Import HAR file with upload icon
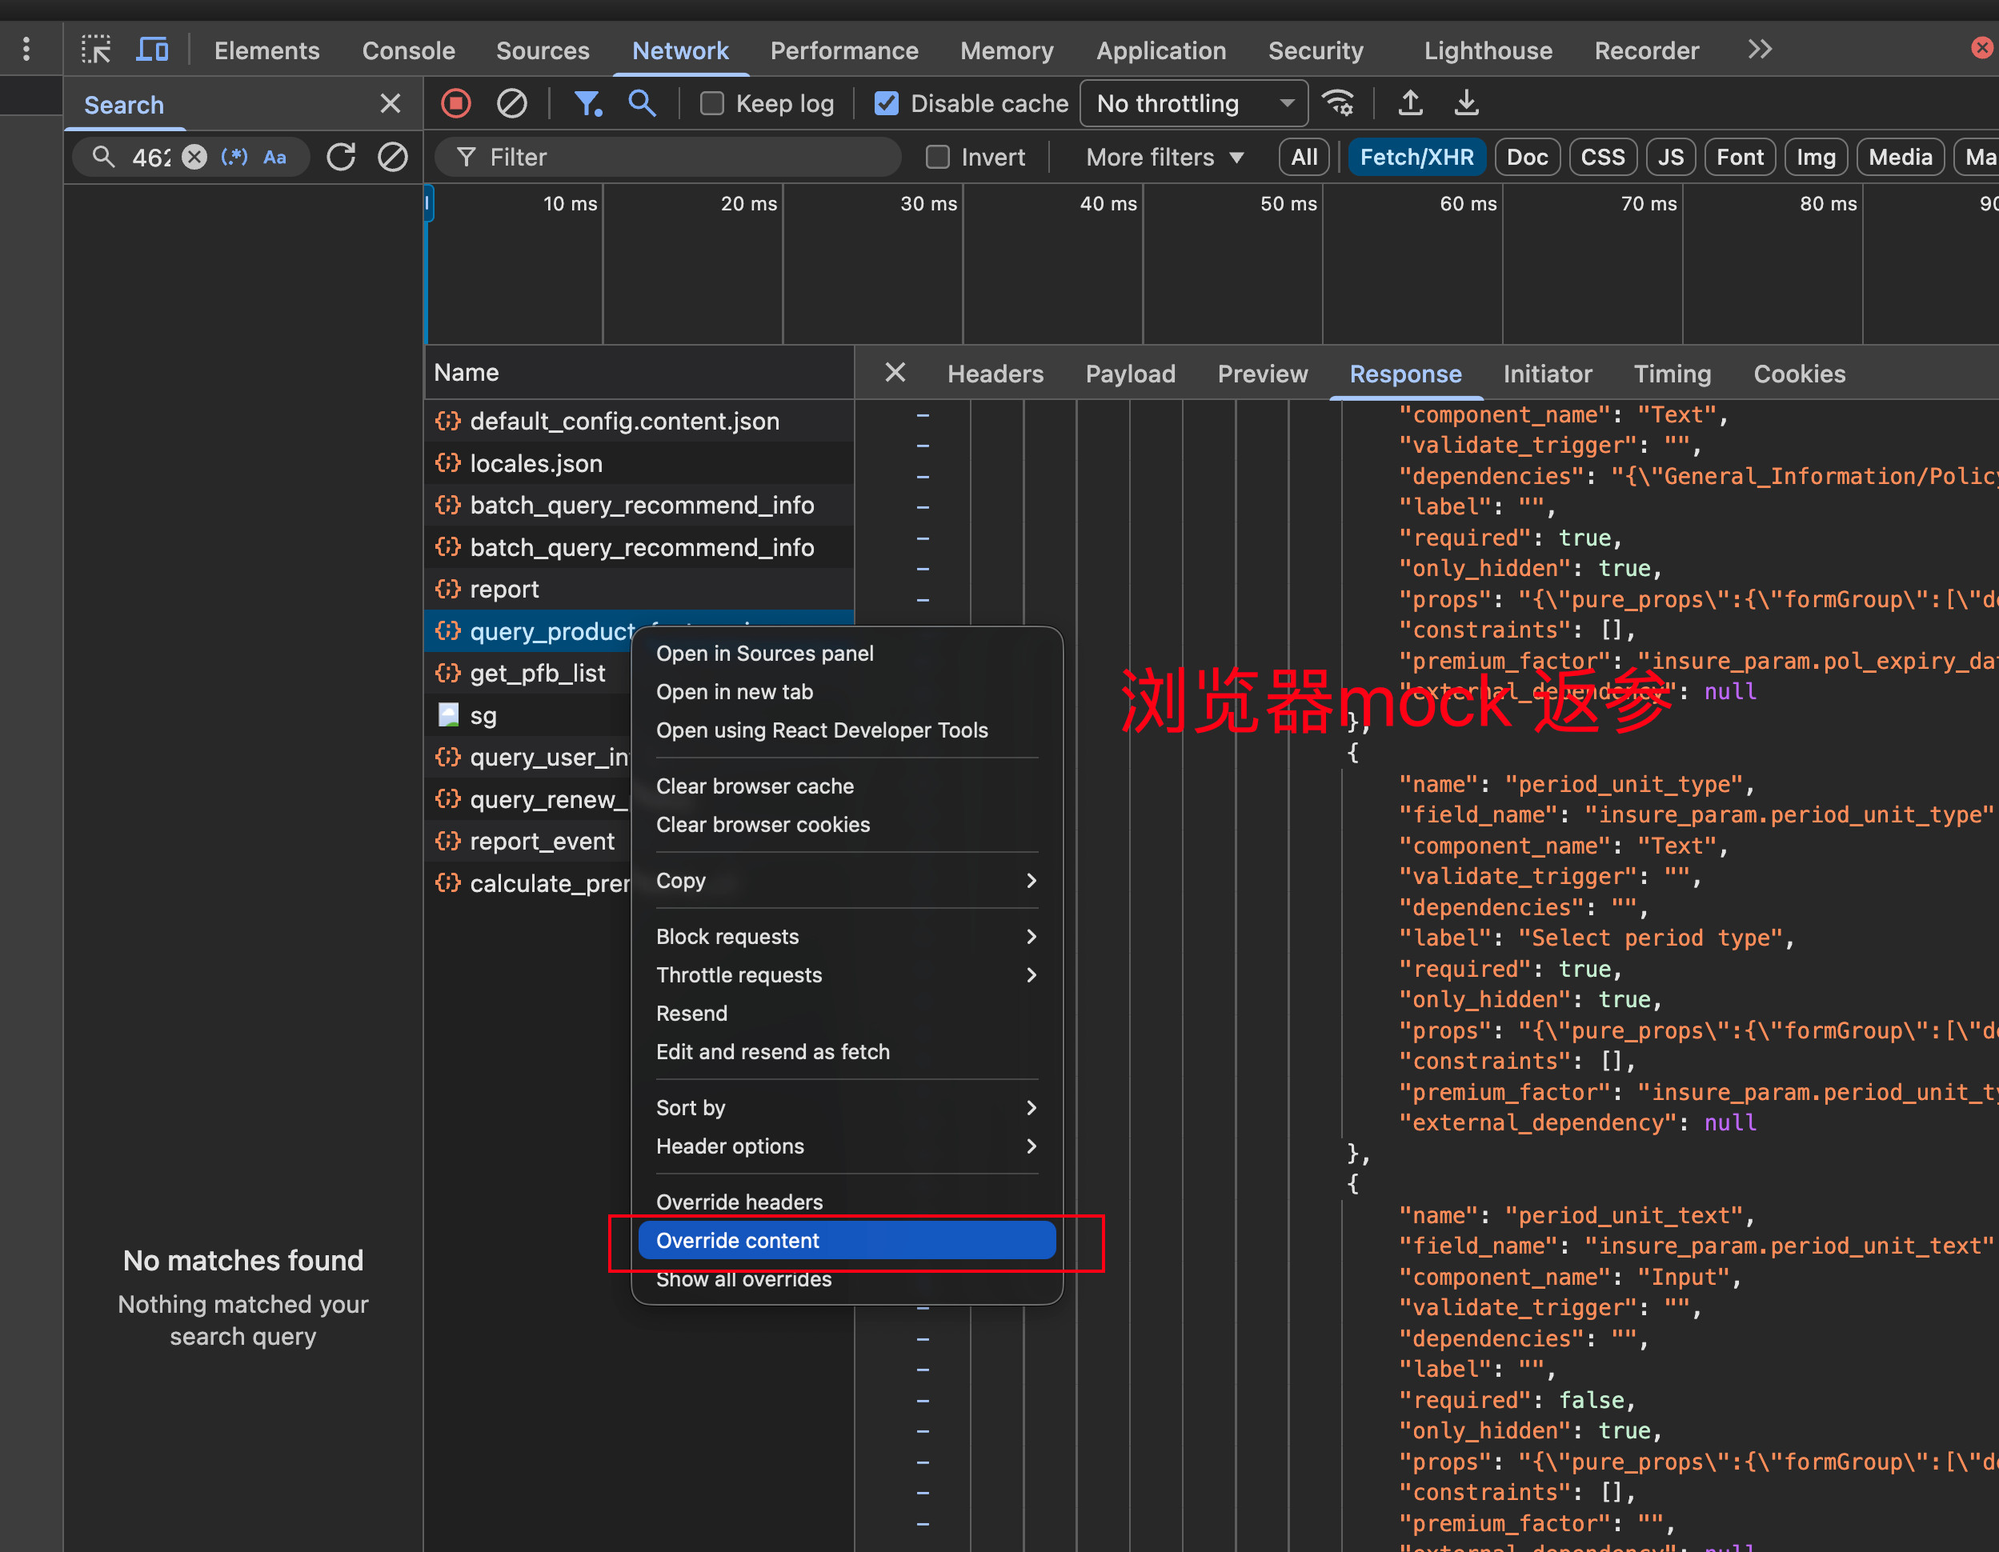 (x=1411, y=103)
